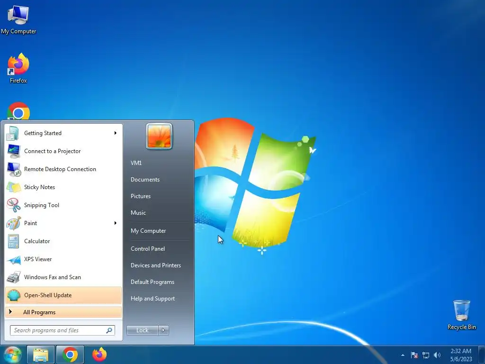Click the taskbar clock showing 2:32 AM
Image resolution: width=485 pixels, height=364 pixels.
point(461,355)
